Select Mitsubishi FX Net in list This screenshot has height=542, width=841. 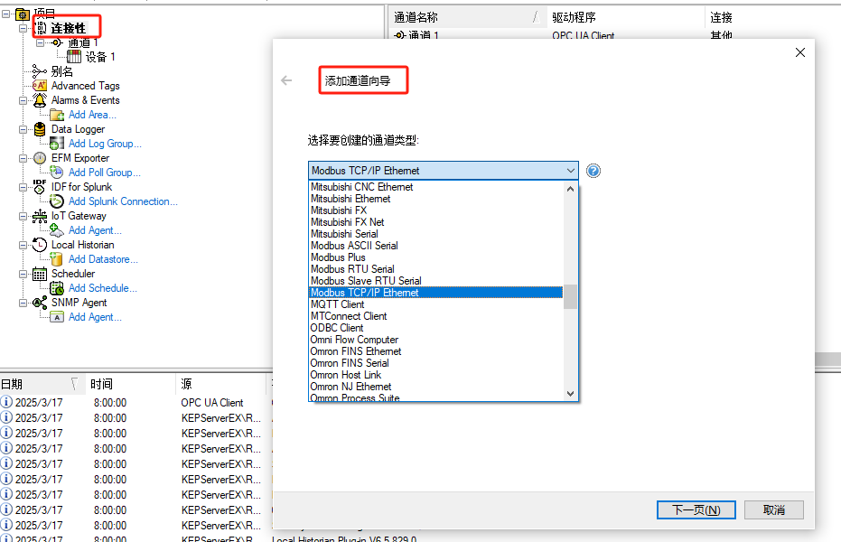pyautogui.click(x=436, y=222)
